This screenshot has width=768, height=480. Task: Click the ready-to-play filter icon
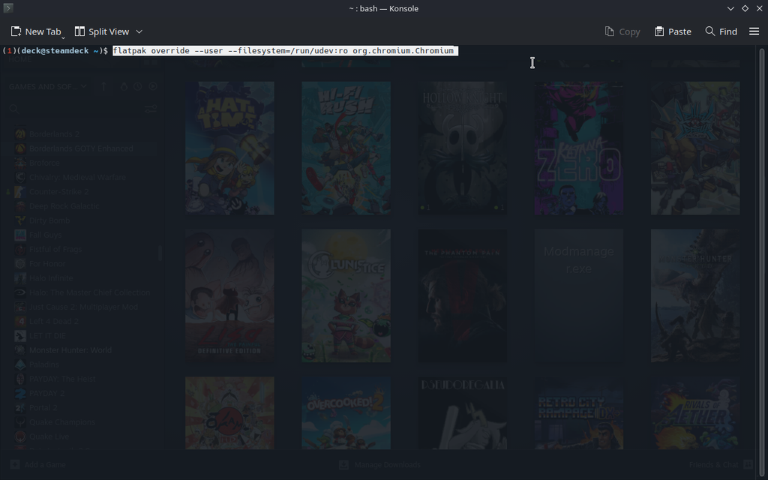click(x=153, y=87)
